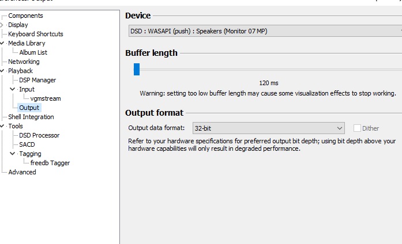Open the DSP Manager page
This screenshot has height=244, width=402.
click(37, 80)
